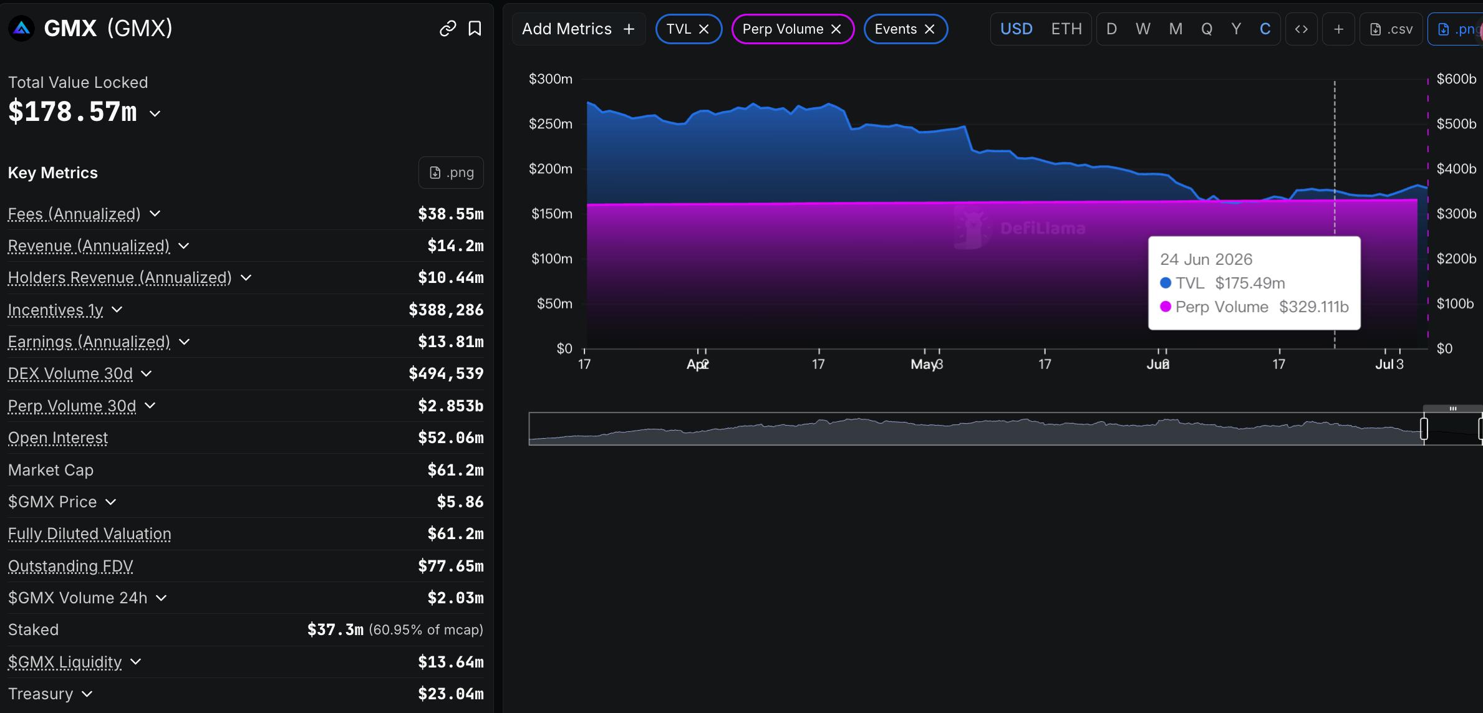Remove the Perp Volume metric

click(x=836, y=29)
